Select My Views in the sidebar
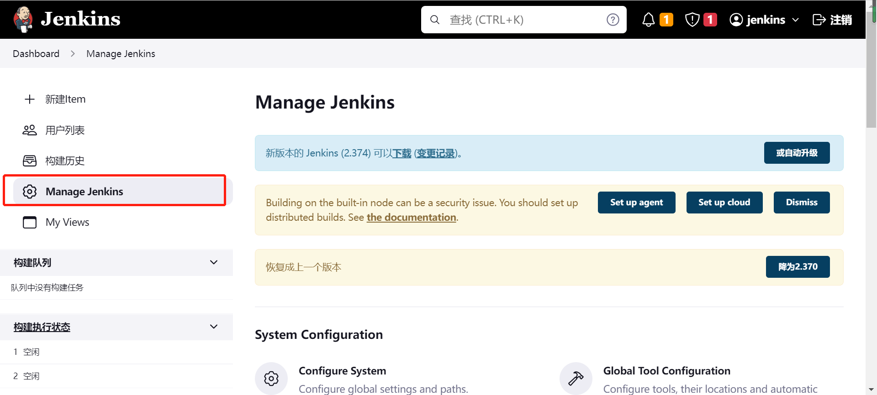The width and height of the screenshot is (877, 395). pyautogui.click(x=67, y=223)
